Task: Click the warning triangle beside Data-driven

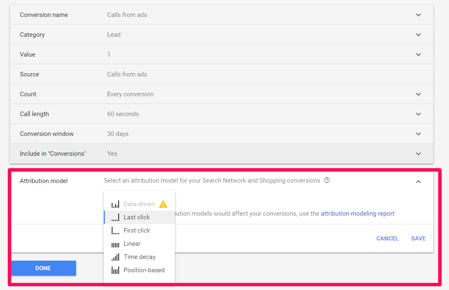Action: pyautogui.click(x=164, y=204)
